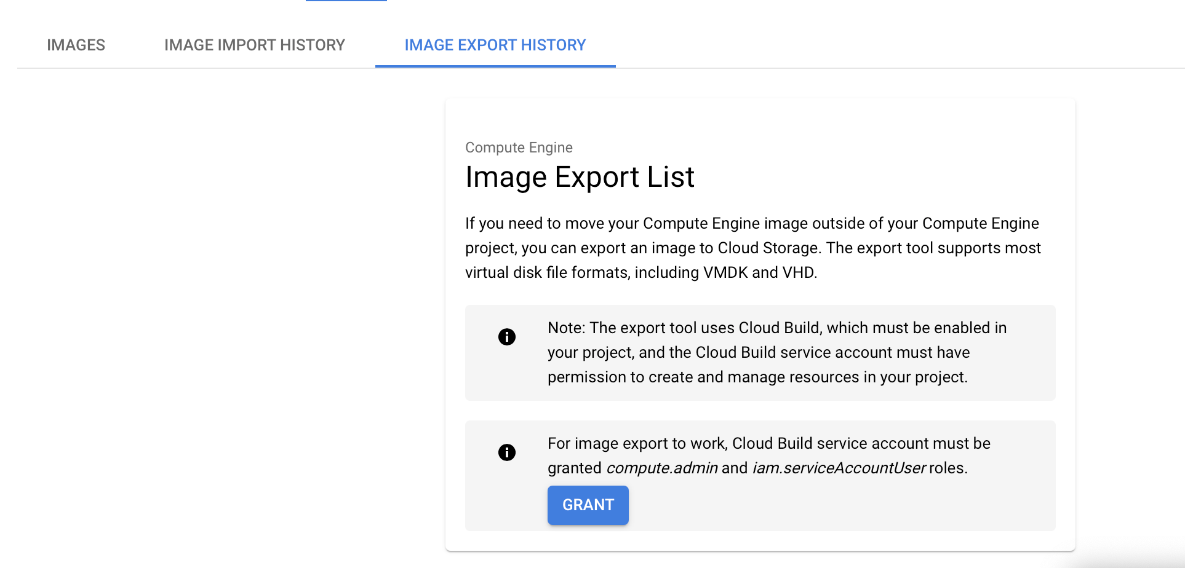
Task: Select the Image Export History tab
Action: click(x=495, y=45)
